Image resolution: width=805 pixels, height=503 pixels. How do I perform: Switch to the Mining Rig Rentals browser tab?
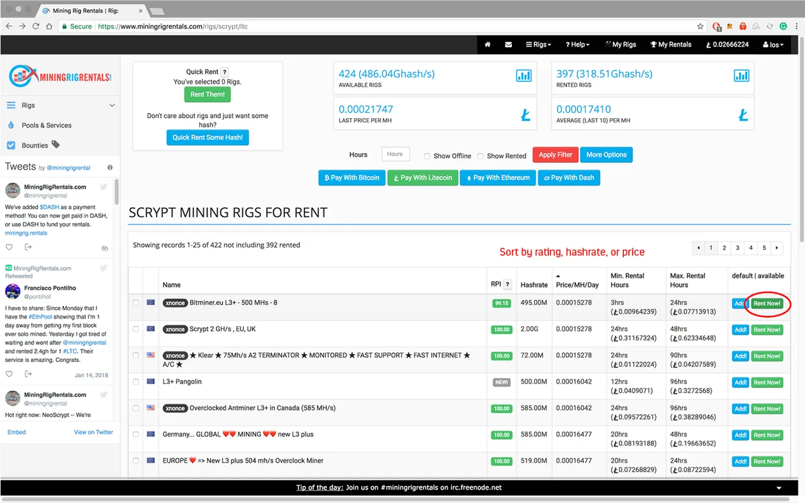tap(90, 11)
